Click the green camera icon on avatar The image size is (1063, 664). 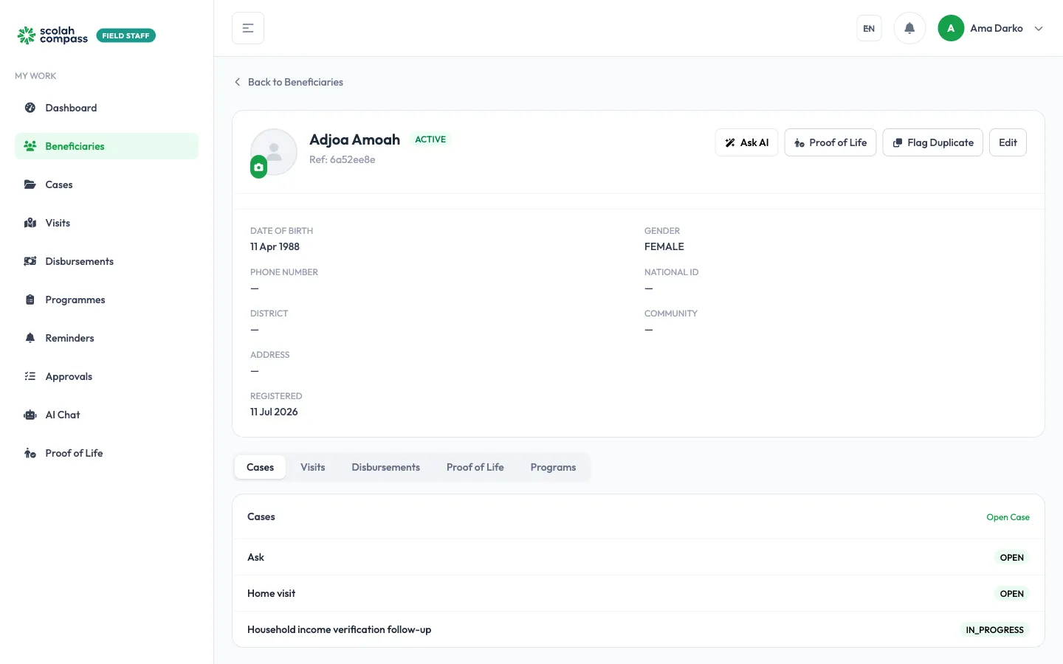258,167
